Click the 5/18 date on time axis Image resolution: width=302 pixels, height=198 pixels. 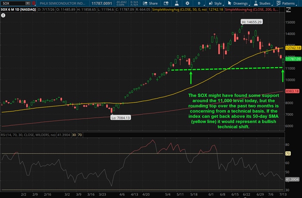coord(194,195)
